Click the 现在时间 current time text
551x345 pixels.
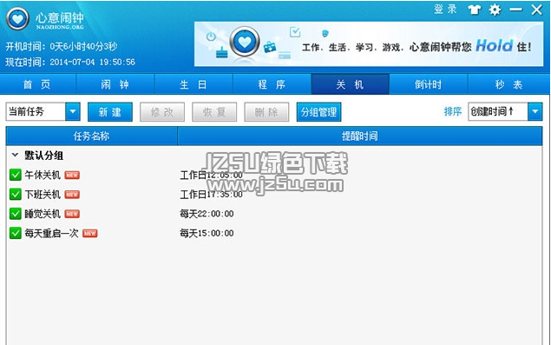[x=70, y=62]
